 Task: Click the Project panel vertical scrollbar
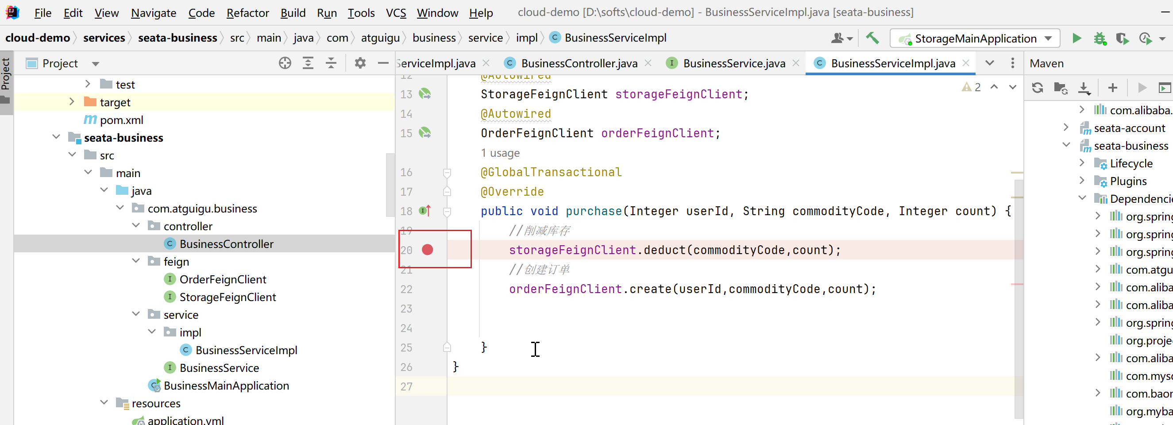(390, 185)
